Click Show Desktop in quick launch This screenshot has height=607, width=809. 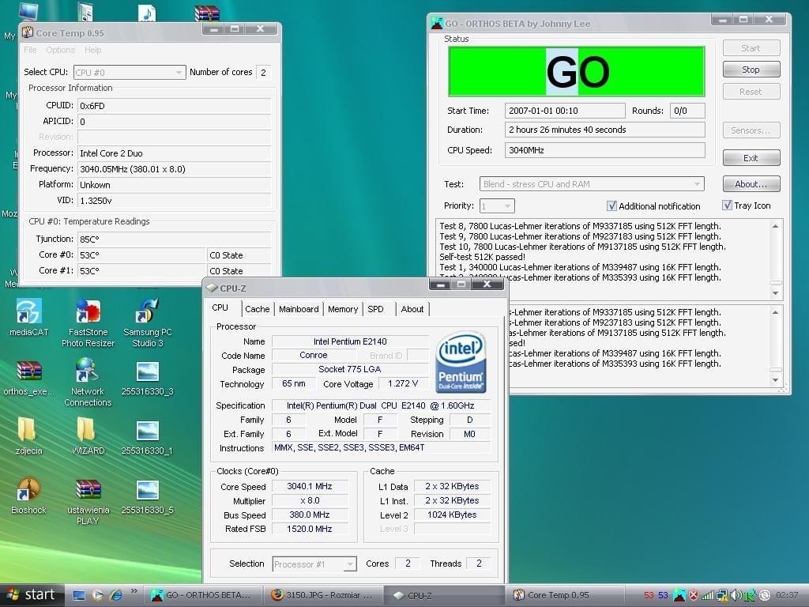point(79,596)
